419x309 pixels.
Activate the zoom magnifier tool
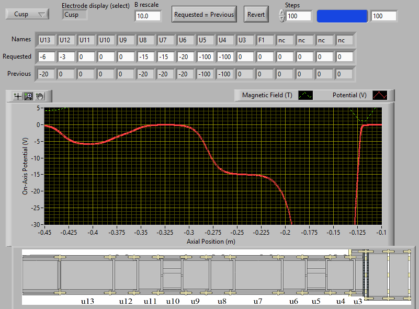click(28, 96)
